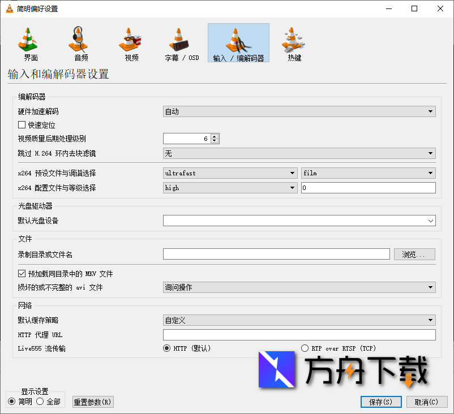Screen dimensions: 454x414
Task: Select the RTP over RTSP (TCP) option
Action: [305, 348]
